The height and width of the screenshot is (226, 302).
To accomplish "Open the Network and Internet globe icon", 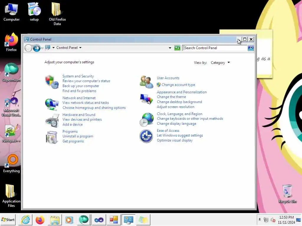I will pos(52,104).
